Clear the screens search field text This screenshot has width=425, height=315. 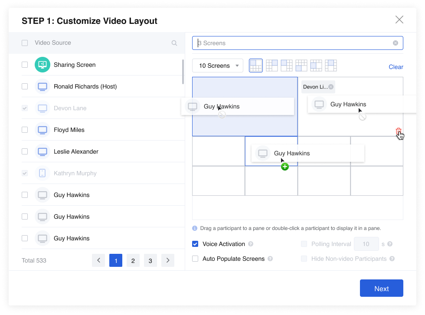point(396,43)
